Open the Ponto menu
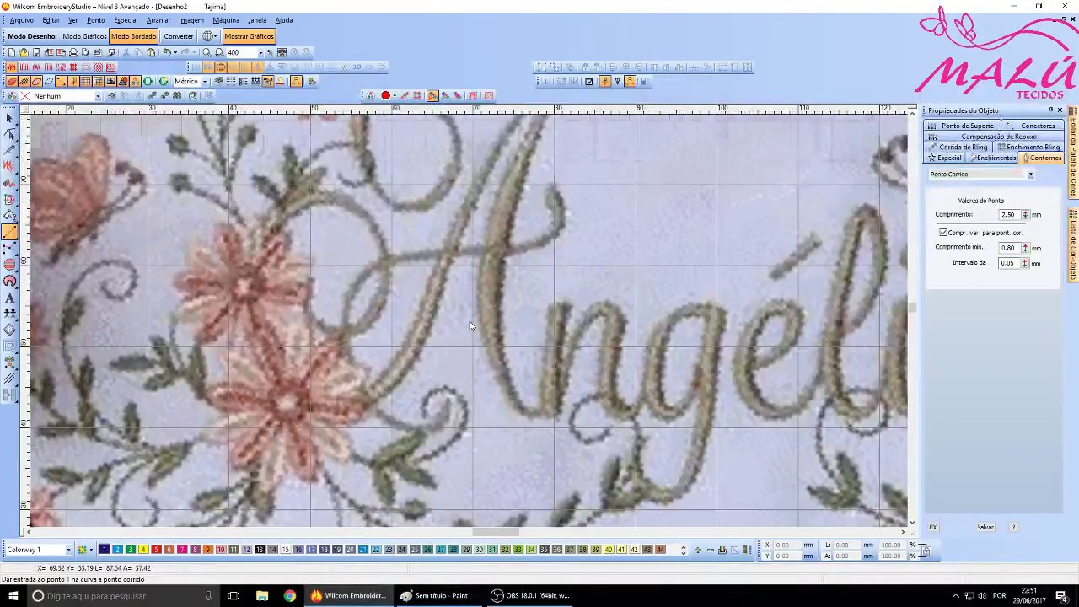The width and height of the screenshot is (1079, 607). [x=96, y=20]
